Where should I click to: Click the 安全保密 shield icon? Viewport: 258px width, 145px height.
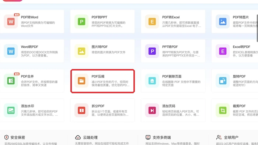tap(6, 137)
